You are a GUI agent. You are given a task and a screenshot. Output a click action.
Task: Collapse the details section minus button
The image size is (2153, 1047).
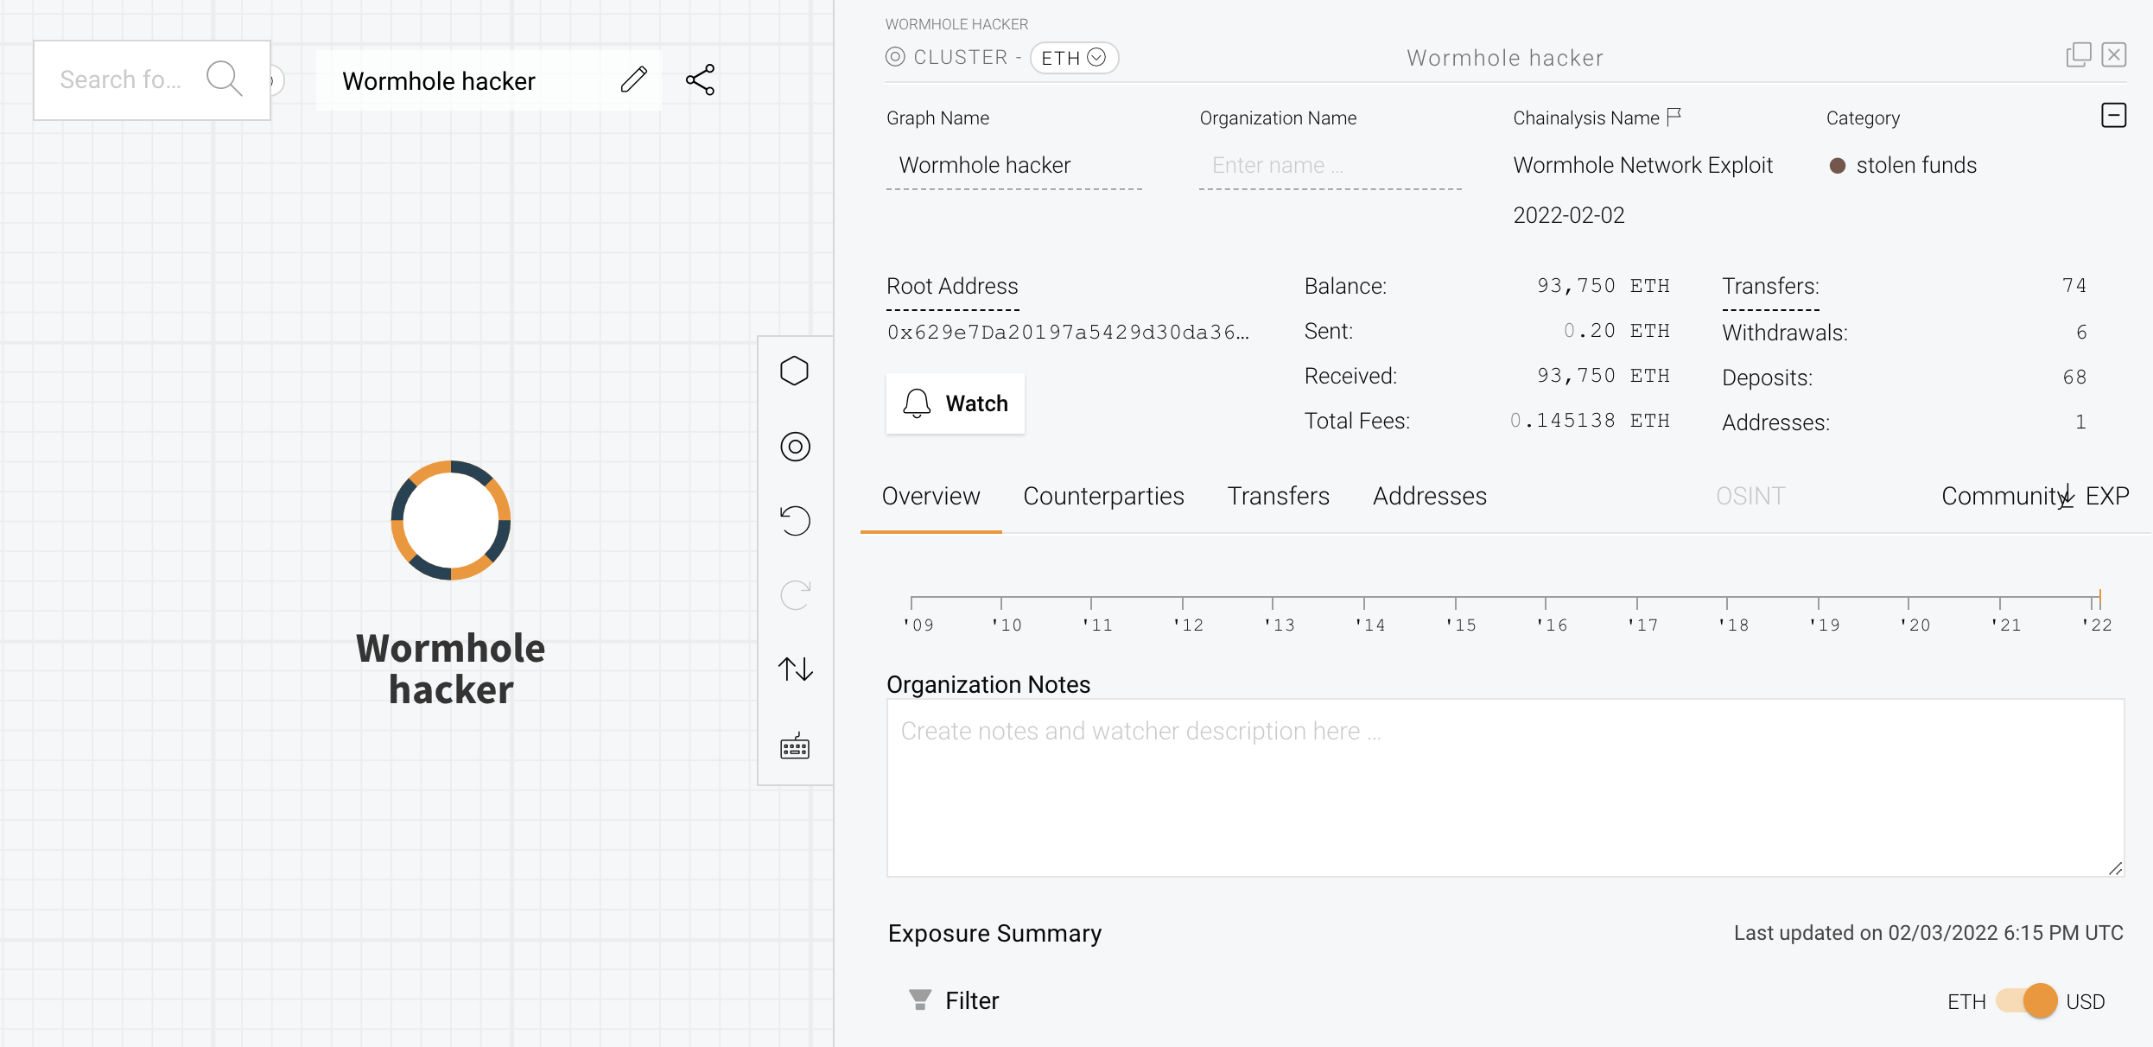[2113, 116]
